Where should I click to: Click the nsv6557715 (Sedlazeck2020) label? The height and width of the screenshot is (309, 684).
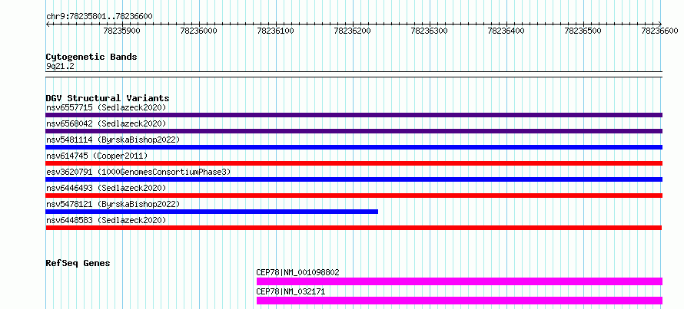coord(106,107)
